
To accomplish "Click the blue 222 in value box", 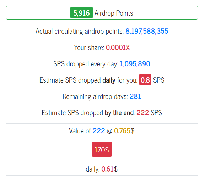I will click(99, 131).
